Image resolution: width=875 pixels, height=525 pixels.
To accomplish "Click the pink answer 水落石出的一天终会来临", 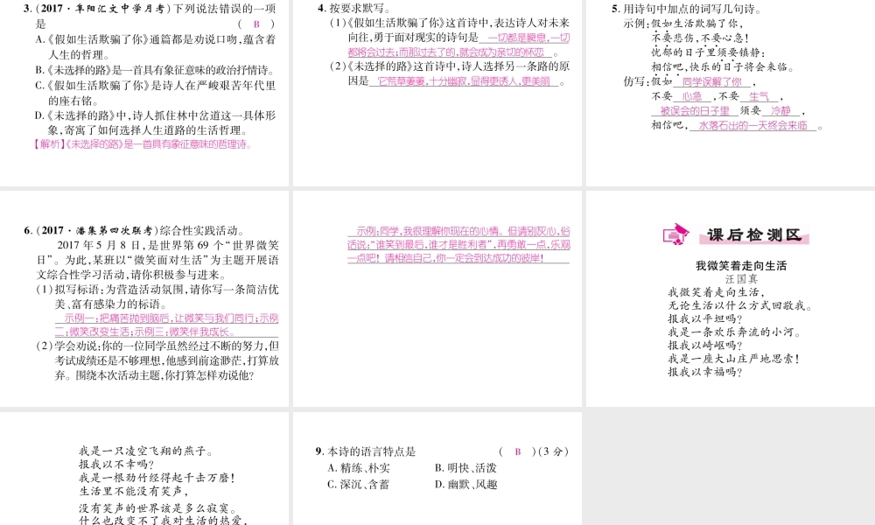I will click(x=752, y=125).
